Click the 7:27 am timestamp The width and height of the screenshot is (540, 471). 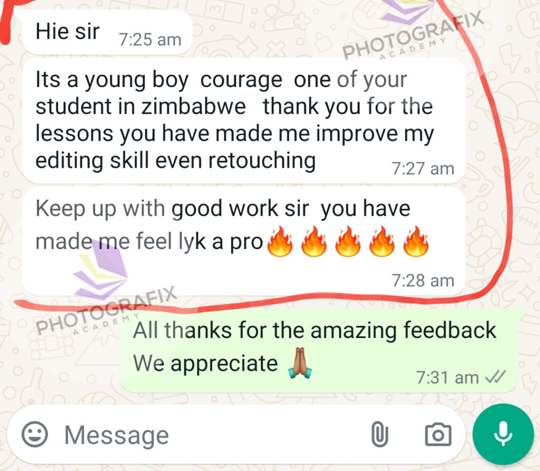423,169
